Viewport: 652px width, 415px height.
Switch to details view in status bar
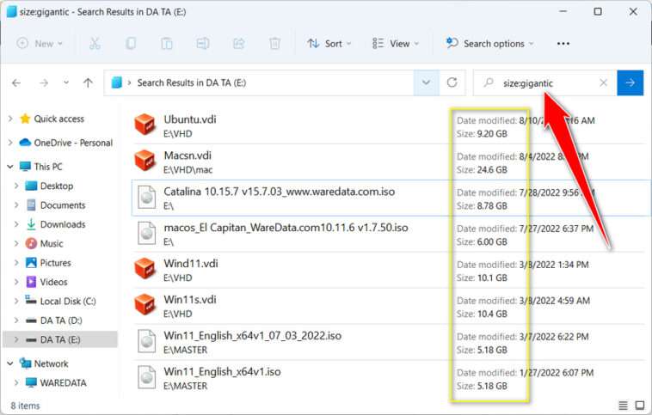click(x=623, y=405)
